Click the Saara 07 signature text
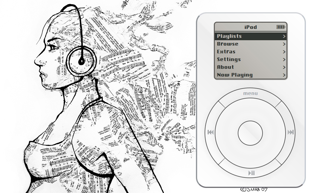Screen dimensions: 322x193 (x=254, y=189)
